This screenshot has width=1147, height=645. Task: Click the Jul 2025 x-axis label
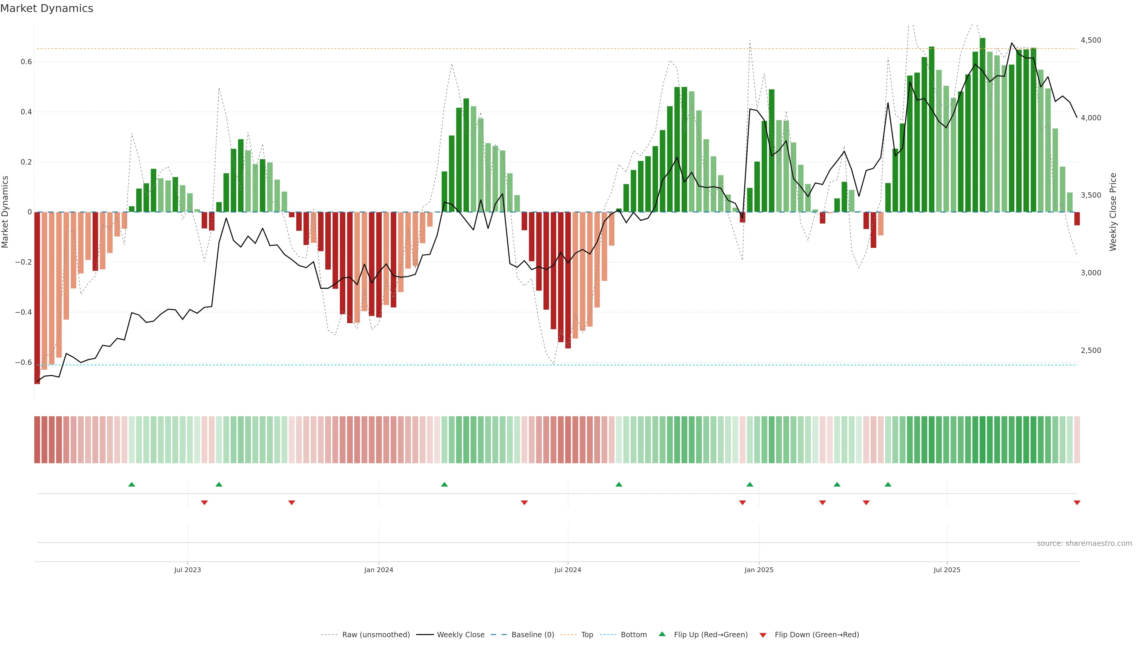[x=947, y=570]
